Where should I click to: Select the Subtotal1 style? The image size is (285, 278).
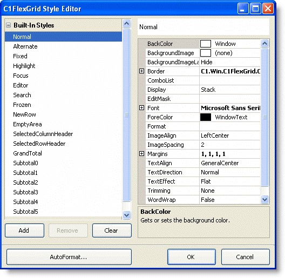[63, 173]
